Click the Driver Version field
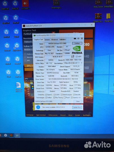Screen dimensions: 114x152 coord(63,79)
